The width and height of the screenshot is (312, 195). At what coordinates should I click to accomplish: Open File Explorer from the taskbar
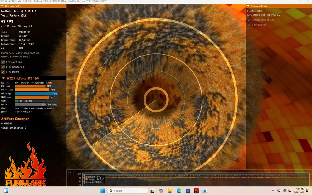click(x=170, y=191)
